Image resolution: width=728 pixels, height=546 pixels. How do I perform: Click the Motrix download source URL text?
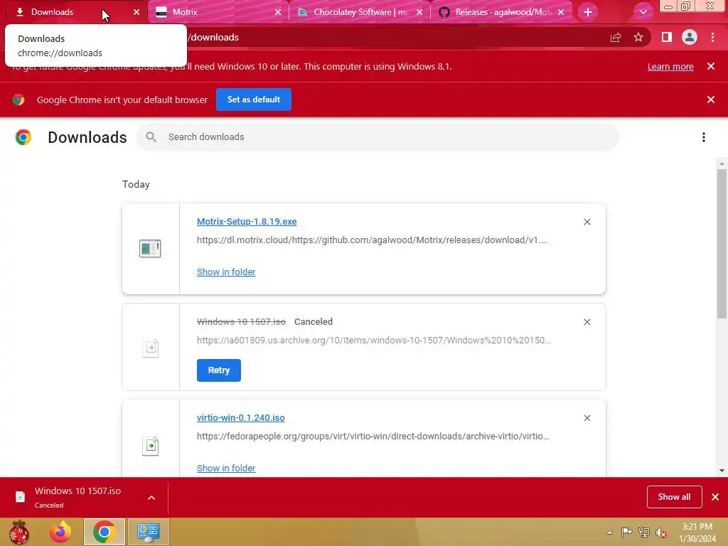[372, 240]
